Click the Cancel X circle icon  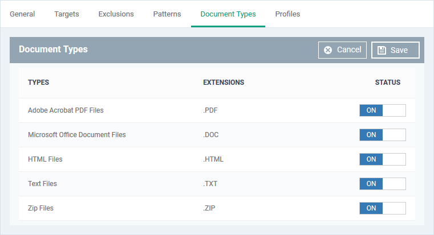point(328,50)
